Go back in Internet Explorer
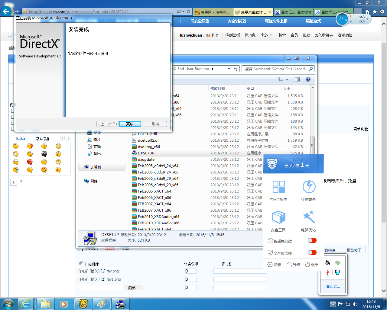 [x=6, y=12]
